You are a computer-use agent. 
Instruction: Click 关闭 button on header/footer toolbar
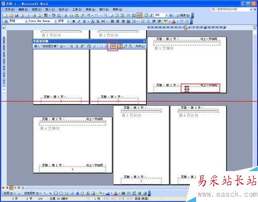(140, 46)
